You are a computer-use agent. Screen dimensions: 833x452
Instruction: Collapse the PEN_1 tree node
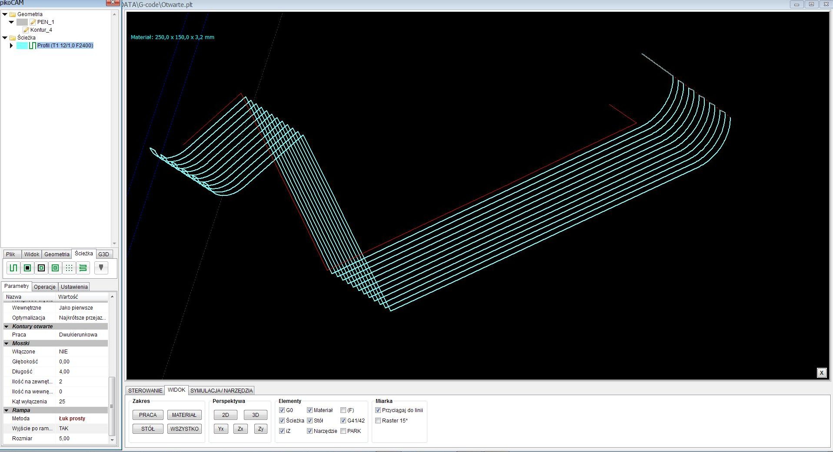[x=11, y=22]
